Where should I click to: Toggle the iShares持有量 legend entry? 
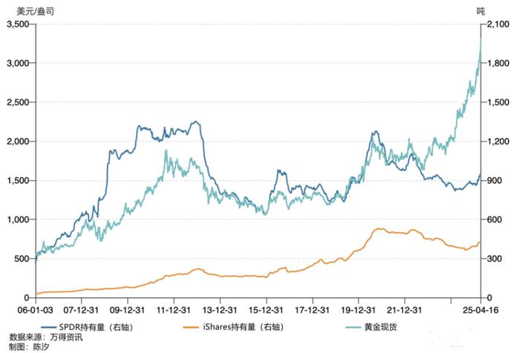pos(234,328)
